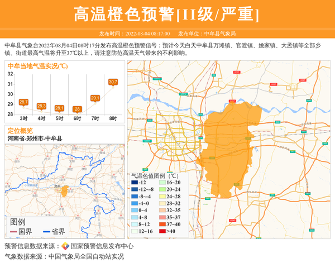
Task: Click the 省界 line symbol in map legend
Action: pyautogui.click(x=46, y=232)
